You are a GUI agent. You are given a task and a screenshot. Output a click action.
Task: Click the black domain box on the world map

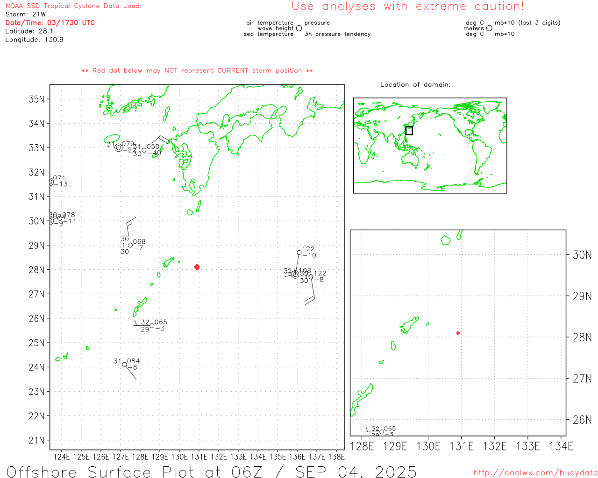[x=409, y=131]
